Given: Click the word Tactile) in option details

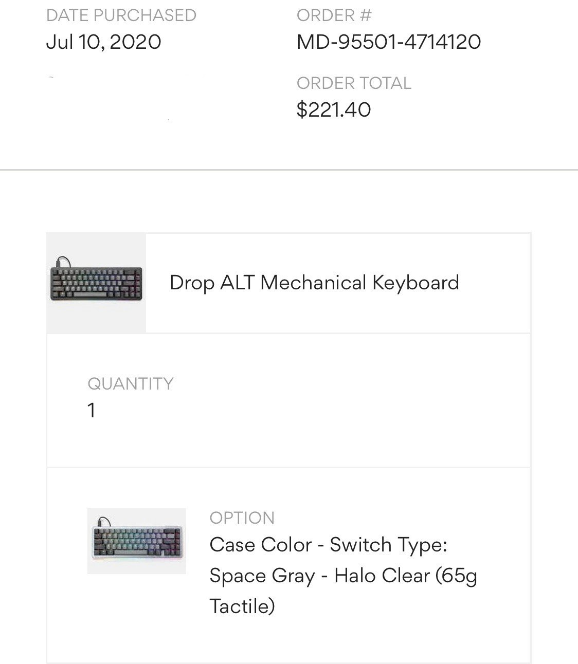Looking at the screenshot, I should point(242,606).
